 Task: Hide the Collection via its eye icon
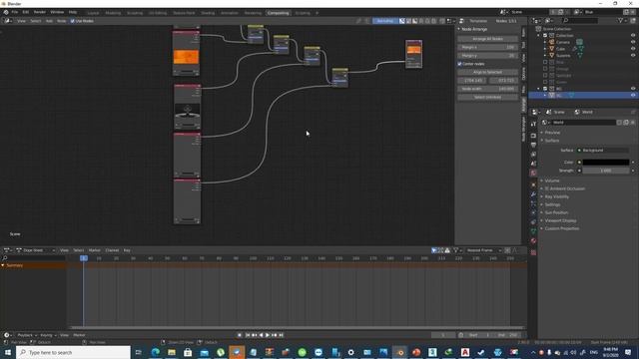coord(633,36)
